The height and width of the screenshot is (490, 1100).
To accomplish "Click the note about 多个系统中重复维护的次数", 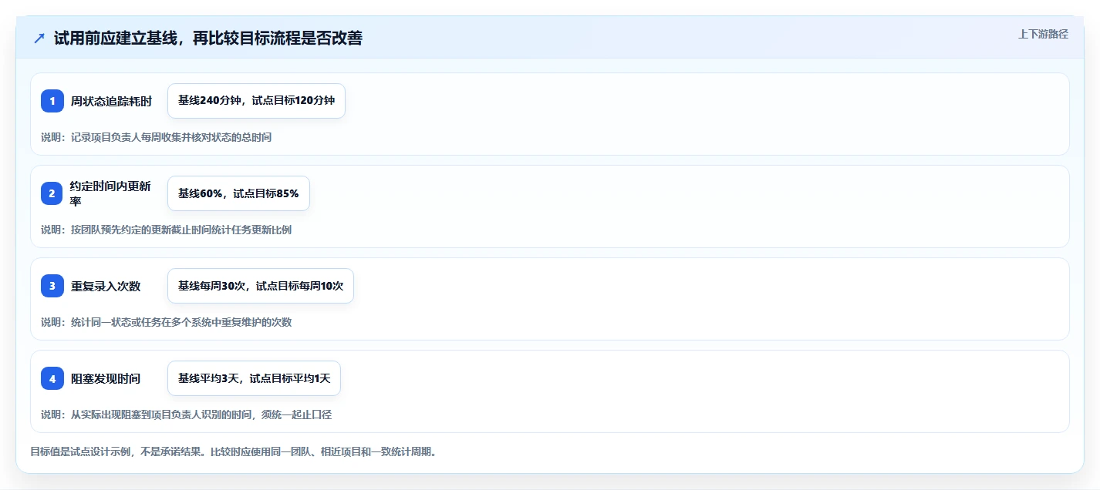I will 166,322.
